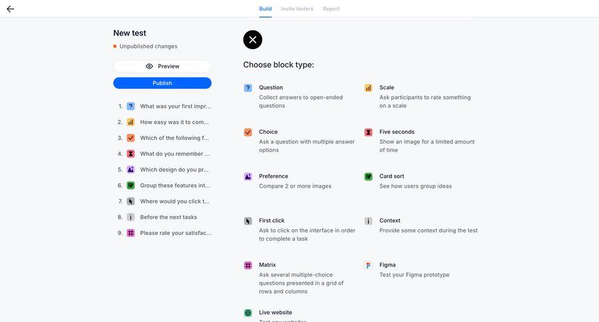Open item 9 'Please rate your satisfac...'

pyautogui.click(x=174, y=233)
